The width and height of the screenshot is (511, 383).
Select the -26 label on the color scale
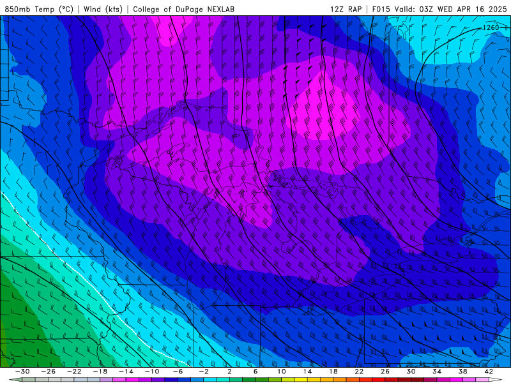tap(49, 372)
